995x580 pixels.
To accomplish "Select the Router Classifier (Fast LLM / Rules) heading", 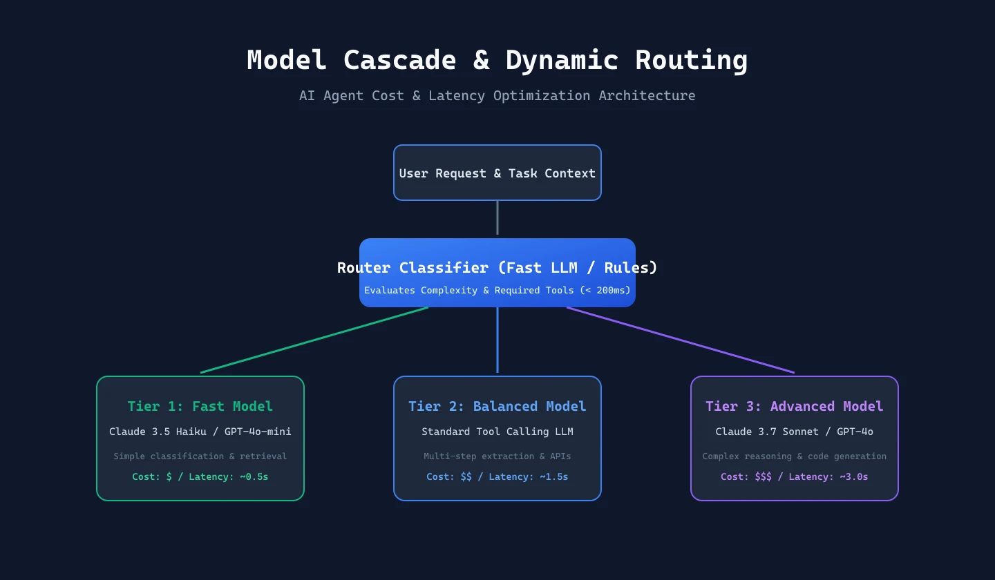I will pos(497,267).
